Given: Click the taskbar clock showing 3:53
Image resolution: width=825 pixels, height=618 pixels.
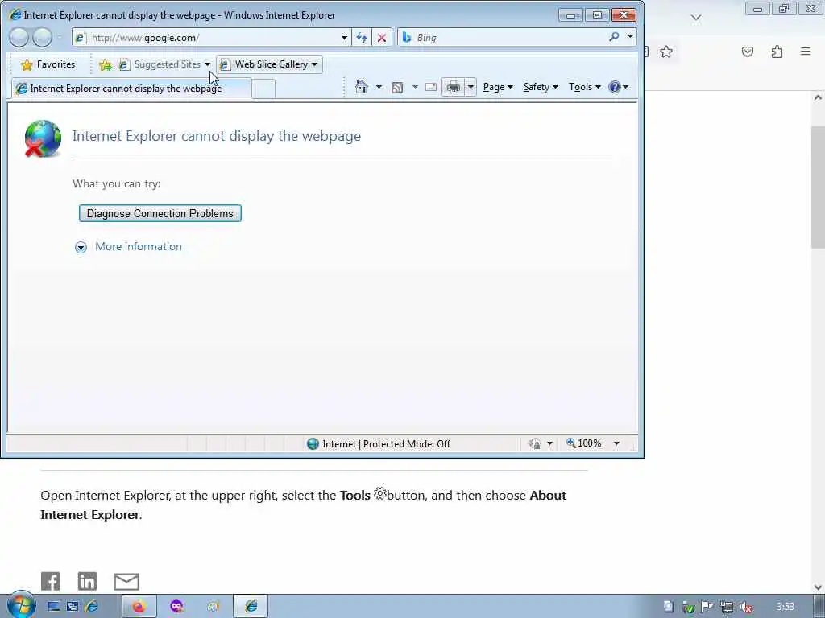Looking at the screenshot, I should point(785,607).
